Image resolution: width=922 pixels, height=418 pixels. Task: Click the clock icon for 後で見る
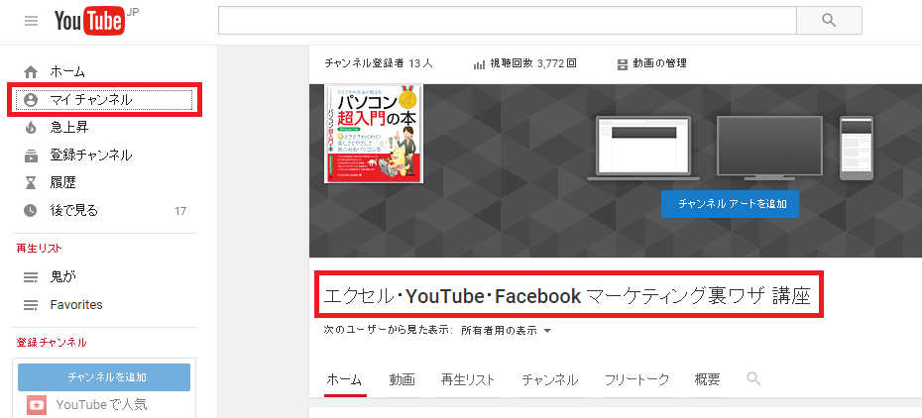coord(30,210)
